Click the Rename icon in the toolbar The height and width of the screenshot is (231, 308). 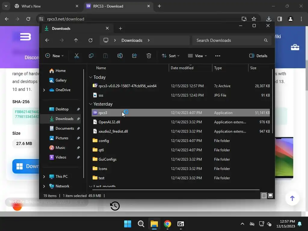[120, 56]
